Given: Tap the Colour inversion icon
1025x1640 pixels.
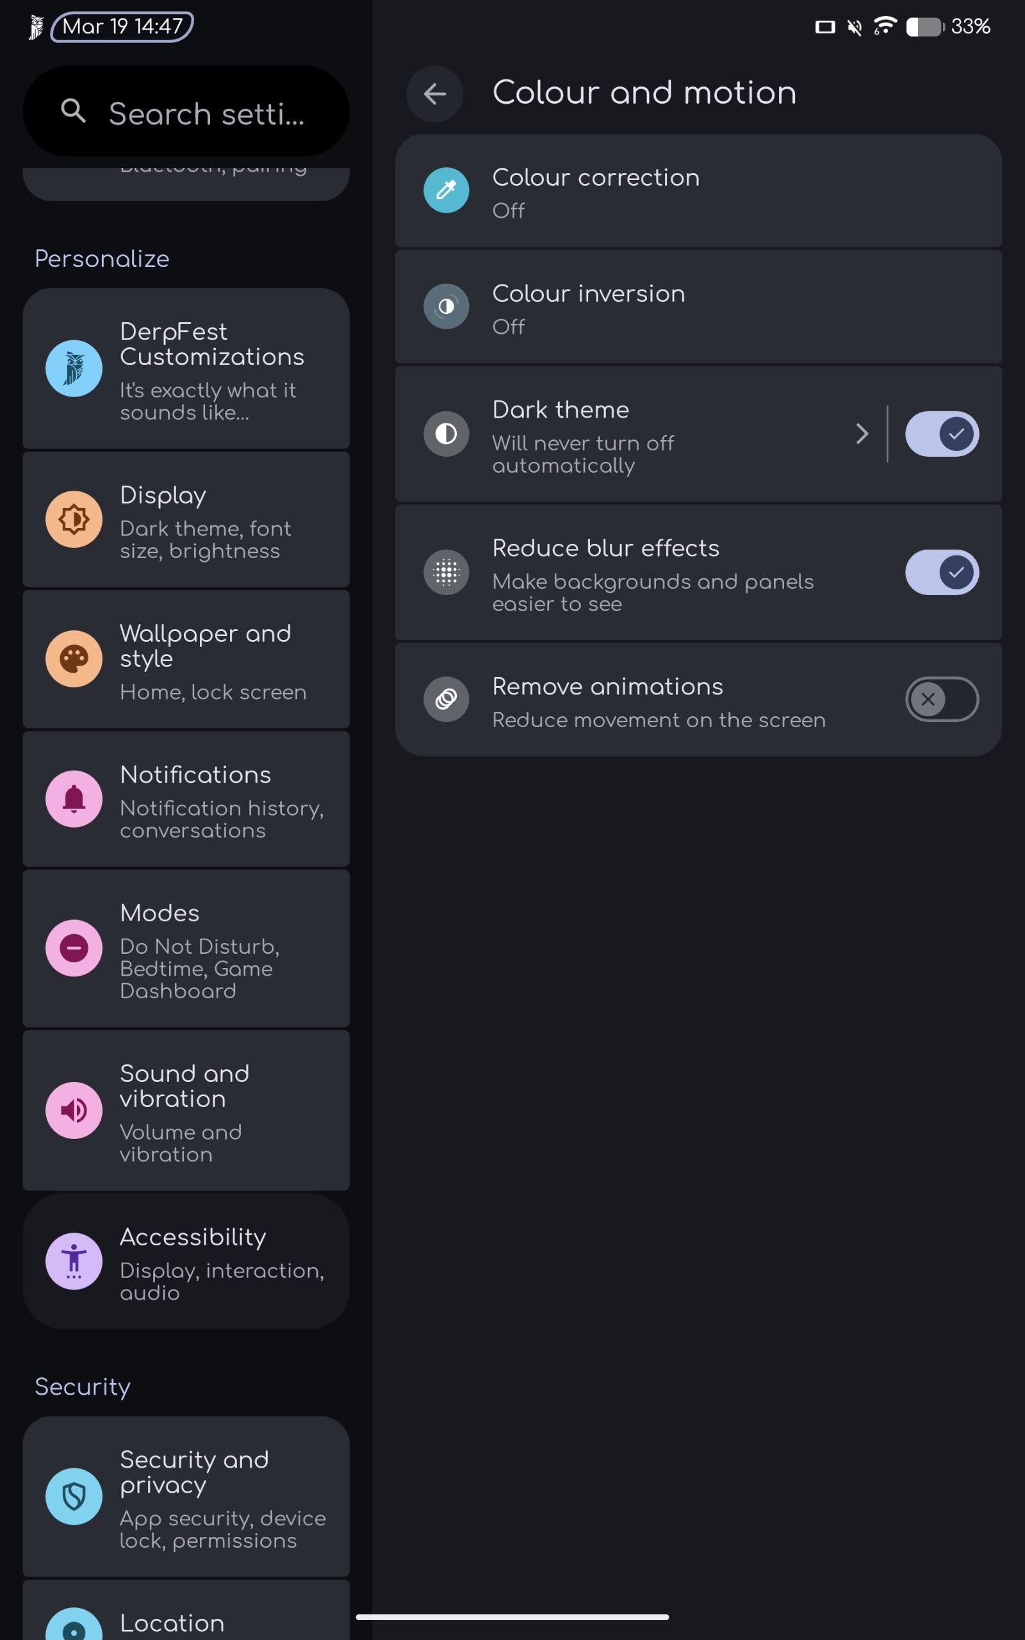Looking at the screenshot, I should click(x=446, y=306).
